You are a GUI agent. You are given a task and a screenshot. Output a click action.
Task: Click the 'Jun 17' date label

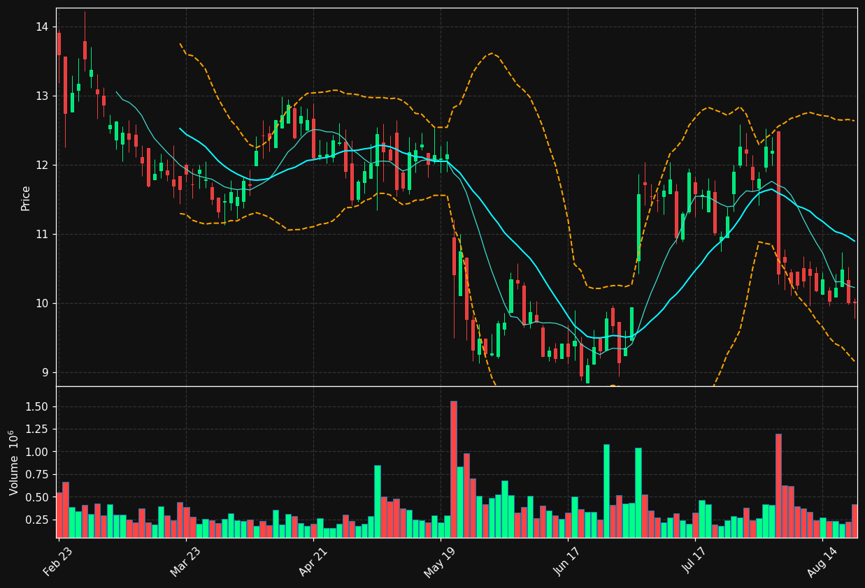[x=567, y=561]
